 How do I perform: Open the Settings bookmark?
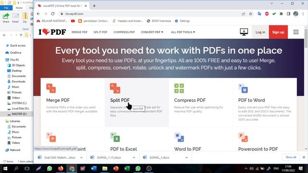tap(182, 21)
